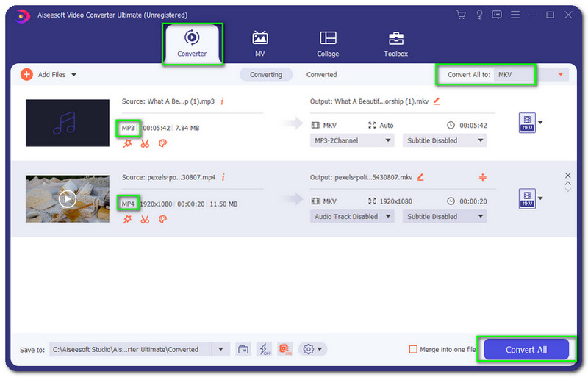Click the MP3 source format label
Viewport: 588px width, 377px height.
(x=128, y=128)
